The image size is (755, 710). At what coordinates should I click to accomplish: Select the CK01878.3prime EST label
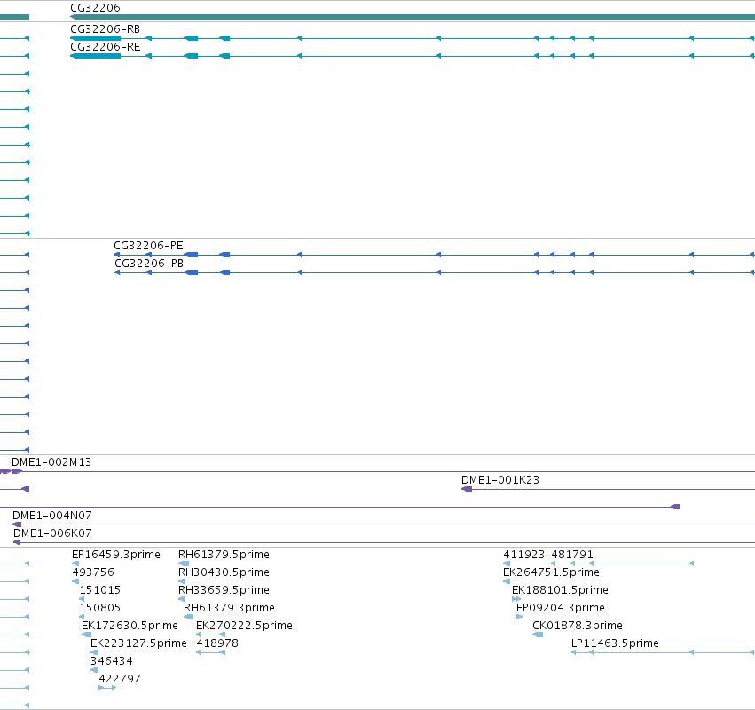coord(578,626)
